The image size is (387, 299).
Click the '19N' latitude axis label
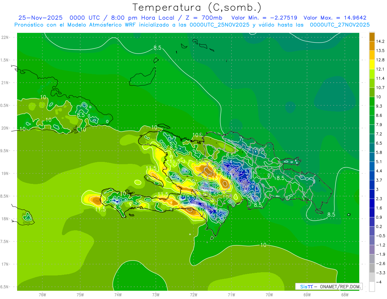click(5, 174)
